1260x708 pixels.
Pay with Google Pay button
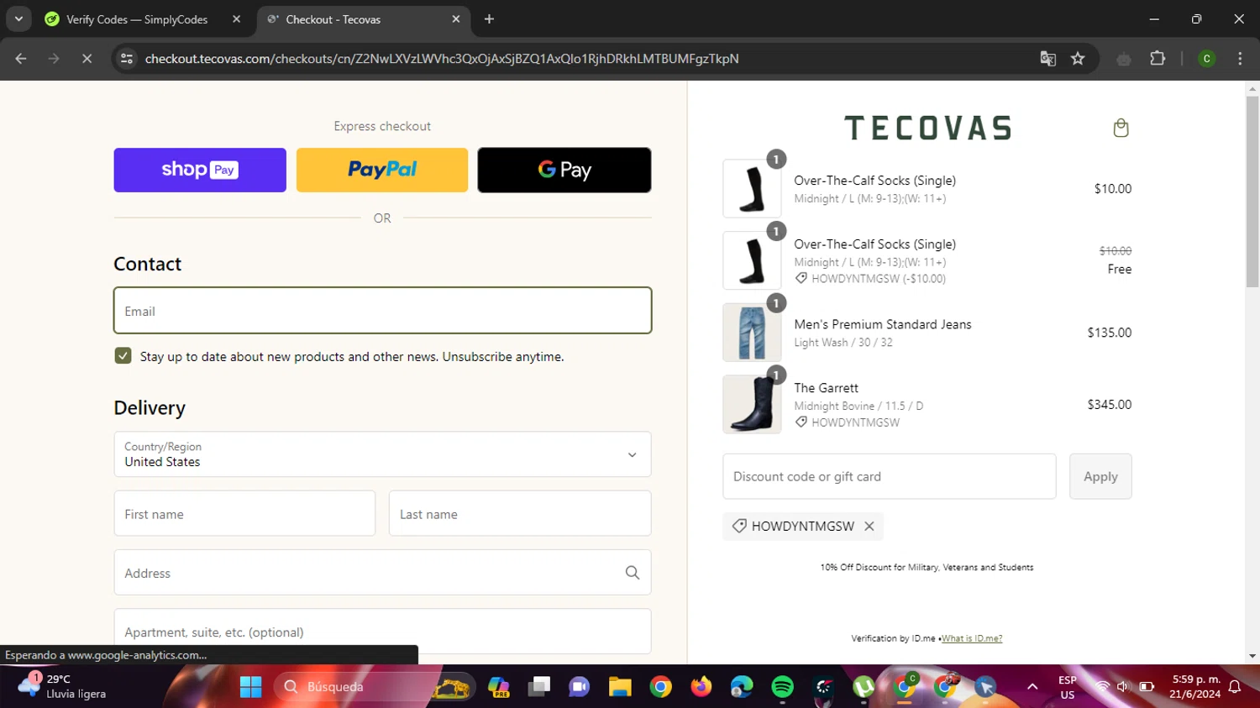click(564, 170)
